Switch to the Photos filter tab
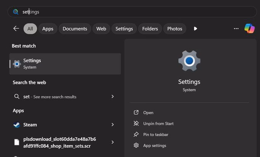This screenshot has width=260, height=157. click(x=175, y=29)
